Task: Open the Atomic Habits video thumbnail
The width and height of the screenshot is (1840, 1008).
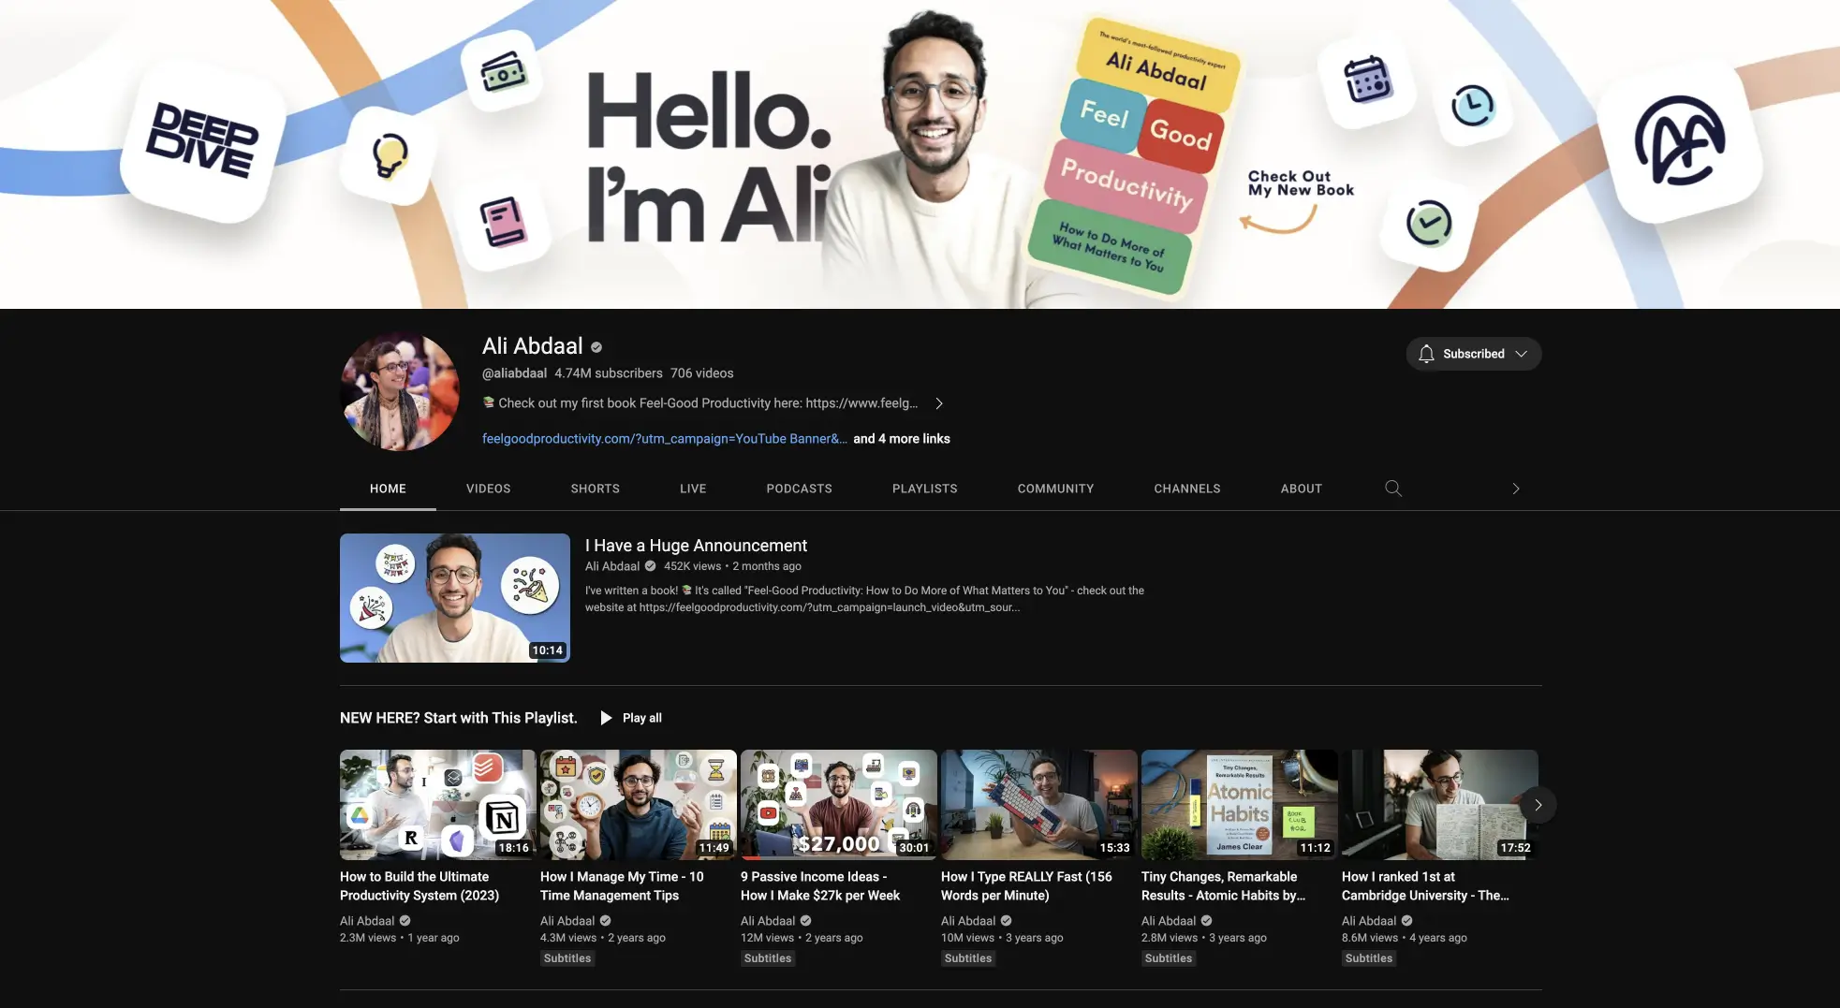Action: (x=1239, y=805)
